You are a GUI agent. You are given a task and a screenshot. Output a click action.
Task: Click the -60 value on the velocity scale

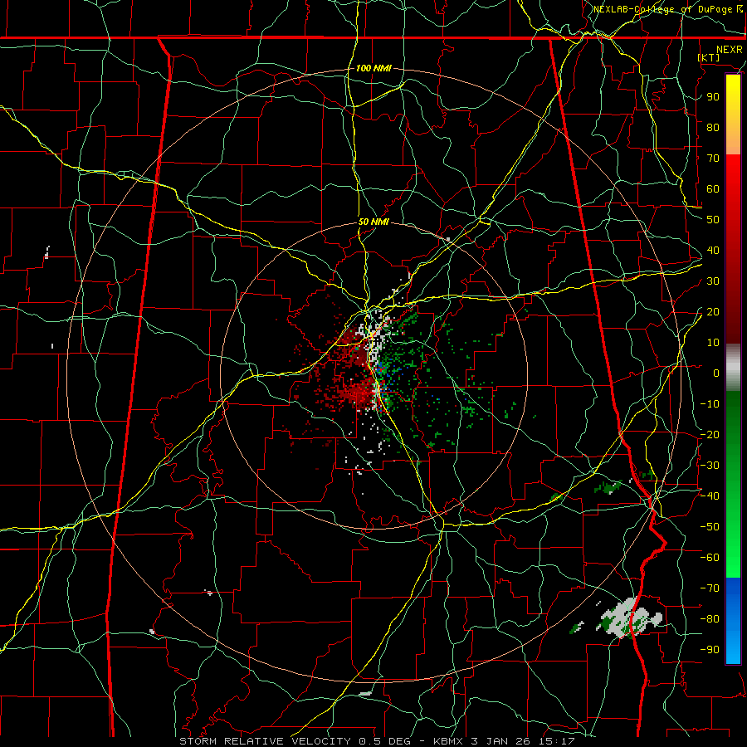710,558
